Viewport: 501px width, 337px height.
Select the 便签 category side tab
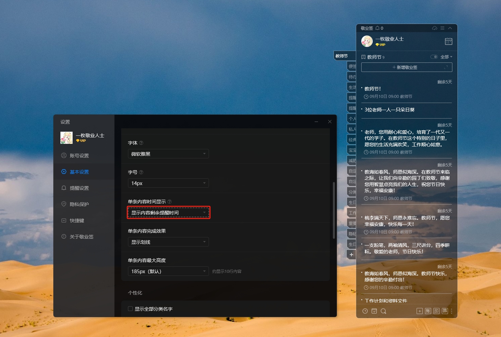(x=352, y=67)
